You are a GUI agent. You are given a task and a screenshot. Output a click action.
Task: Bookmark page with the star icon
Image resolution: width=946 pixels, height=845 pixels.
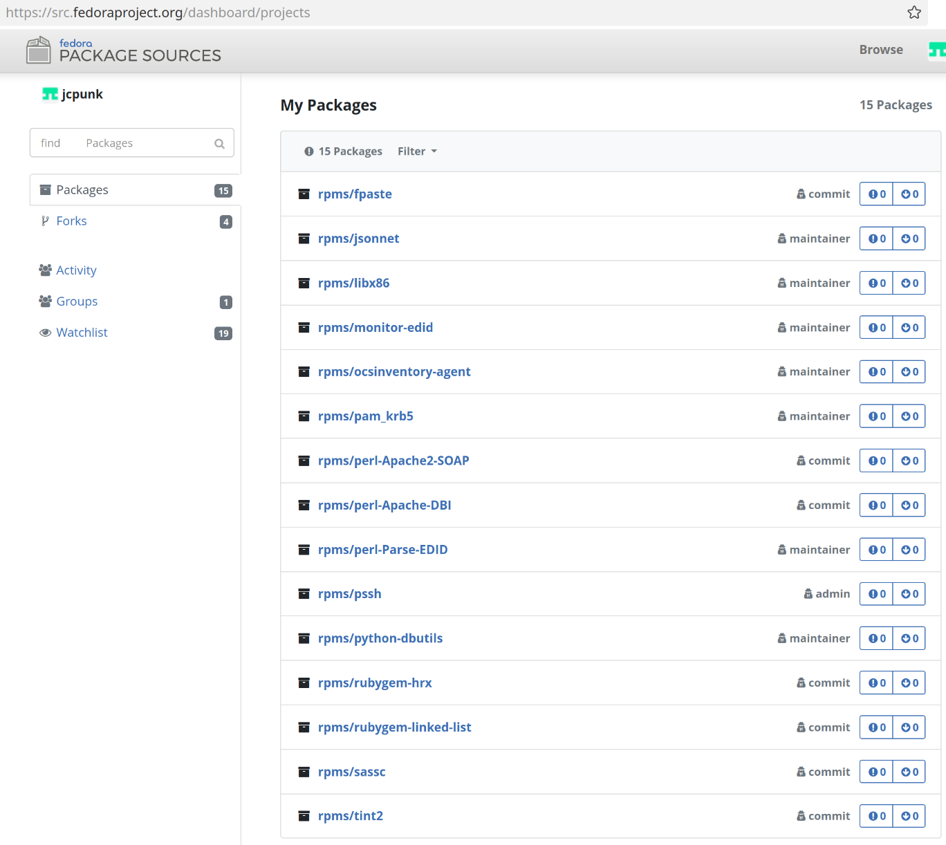click(x=914, y=12)
